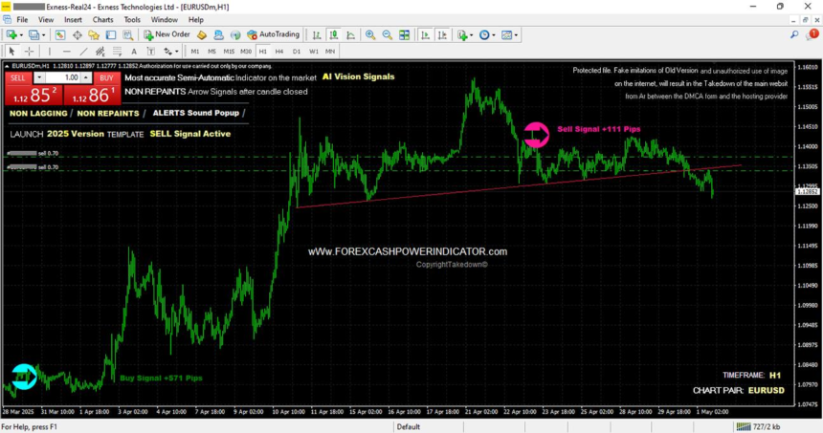
Task: Select the D1 timeframe button
Action: click(297, 52)
